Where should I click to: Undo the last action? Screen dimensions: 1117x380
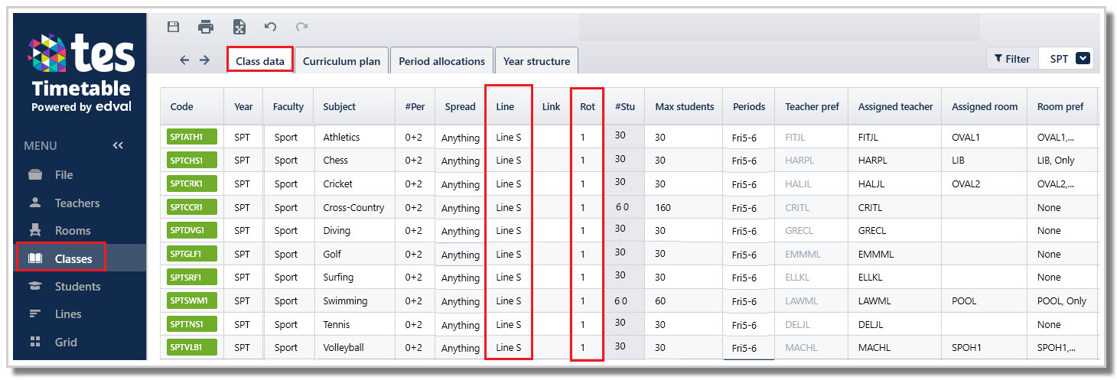270,27
